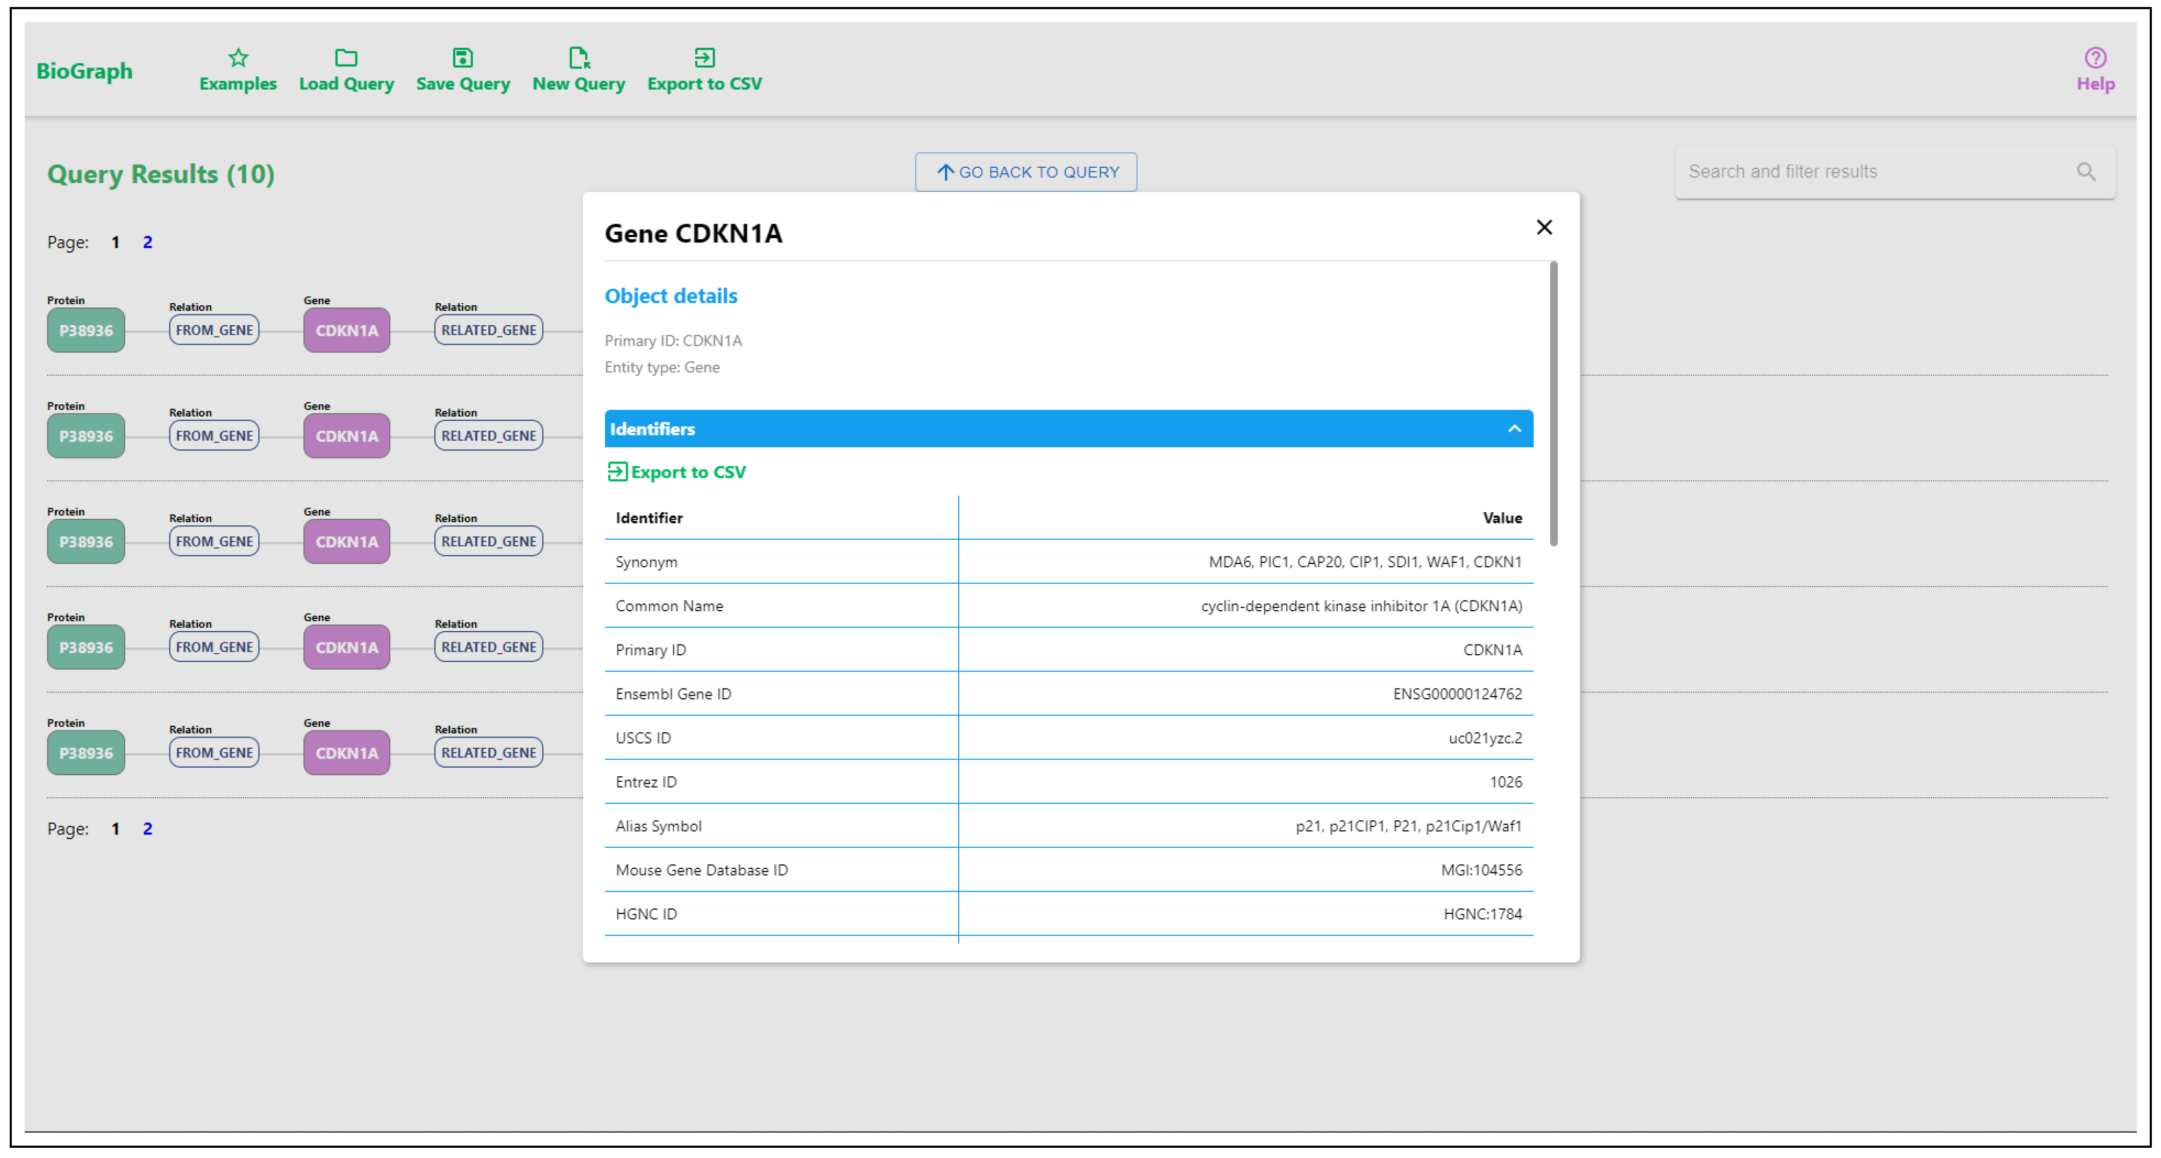Collapse the Identifiers section chevron
The height and width of the screenshot is (1158, 2161).
[1514, 430]
